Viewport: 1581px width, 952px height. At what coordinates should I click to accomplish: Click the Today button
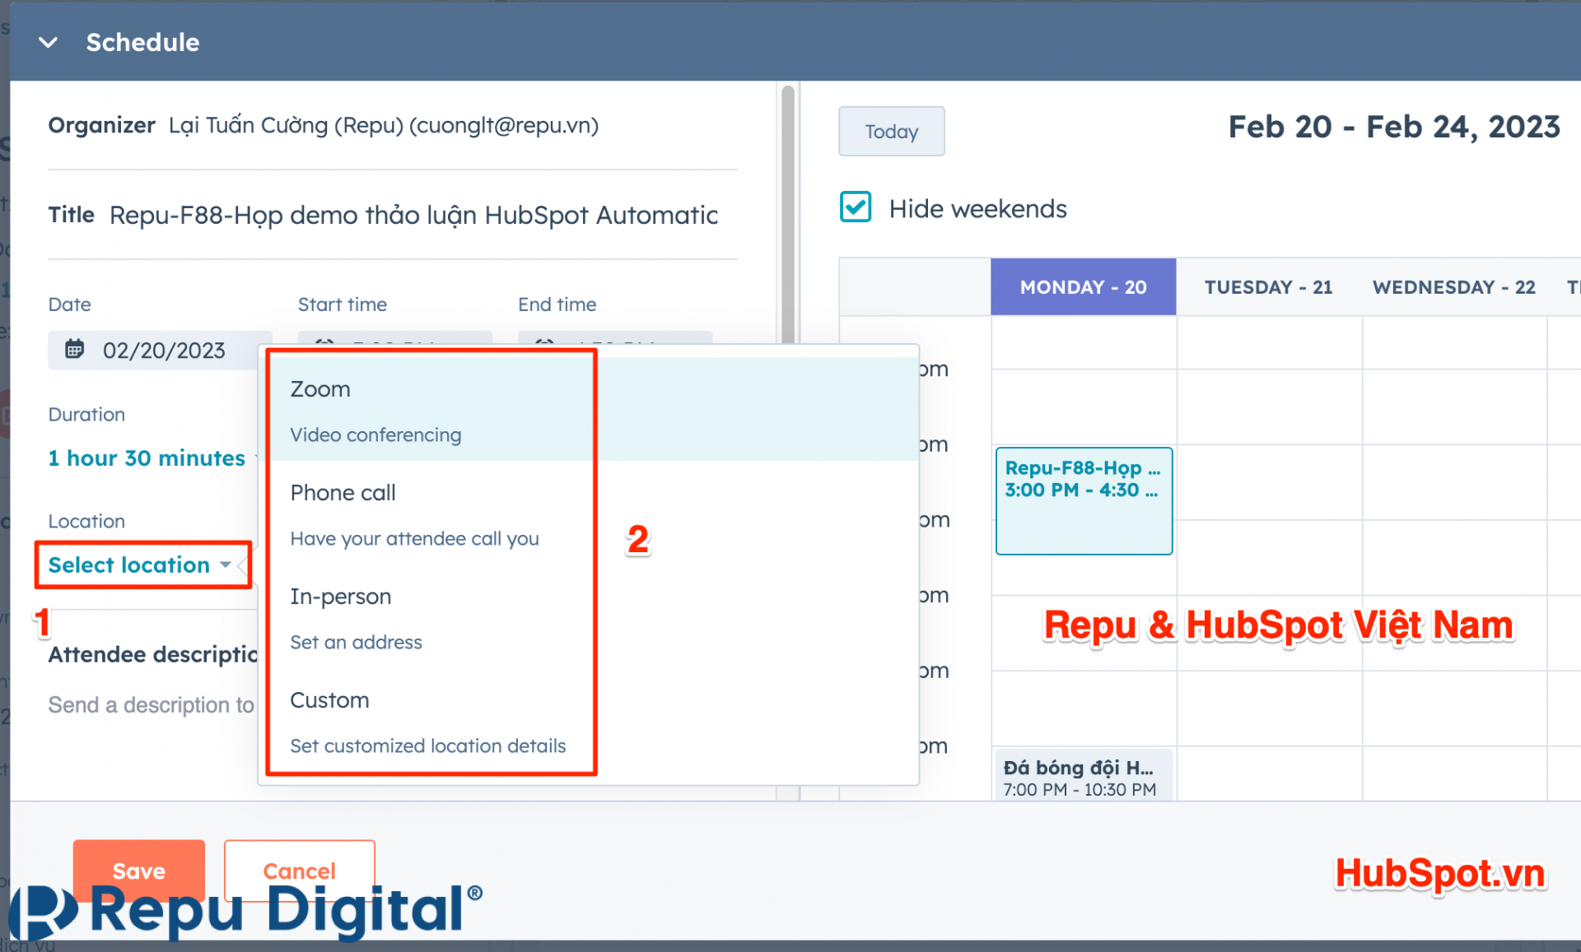coord(891,132)
